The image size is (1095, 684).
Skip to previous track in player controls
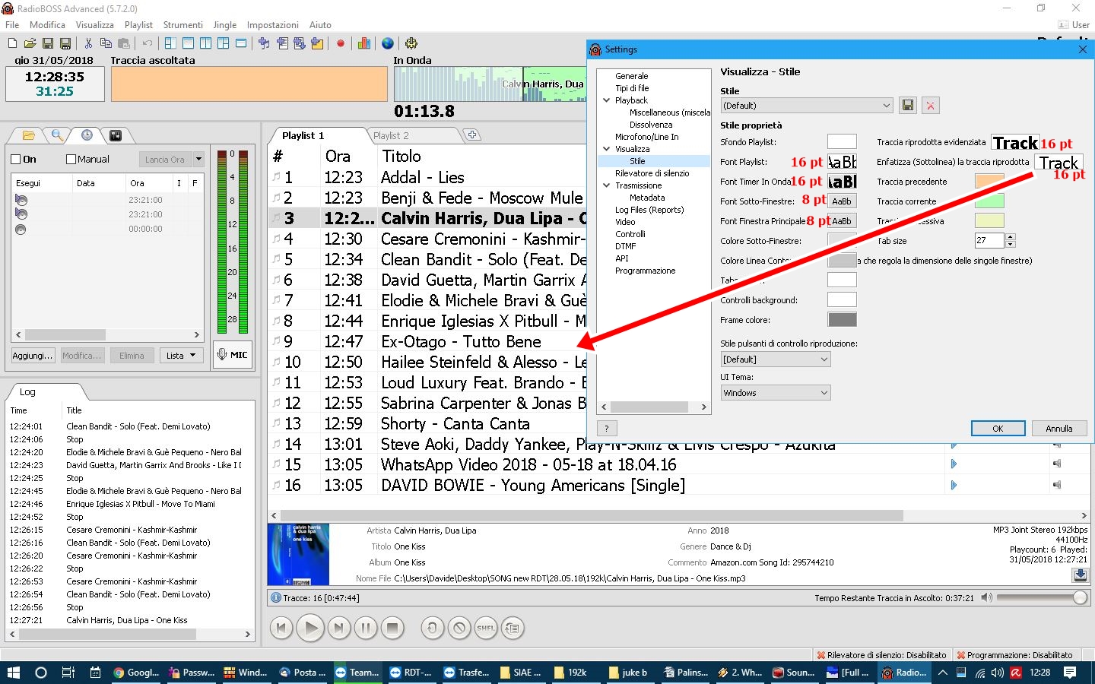coord(281,628)
